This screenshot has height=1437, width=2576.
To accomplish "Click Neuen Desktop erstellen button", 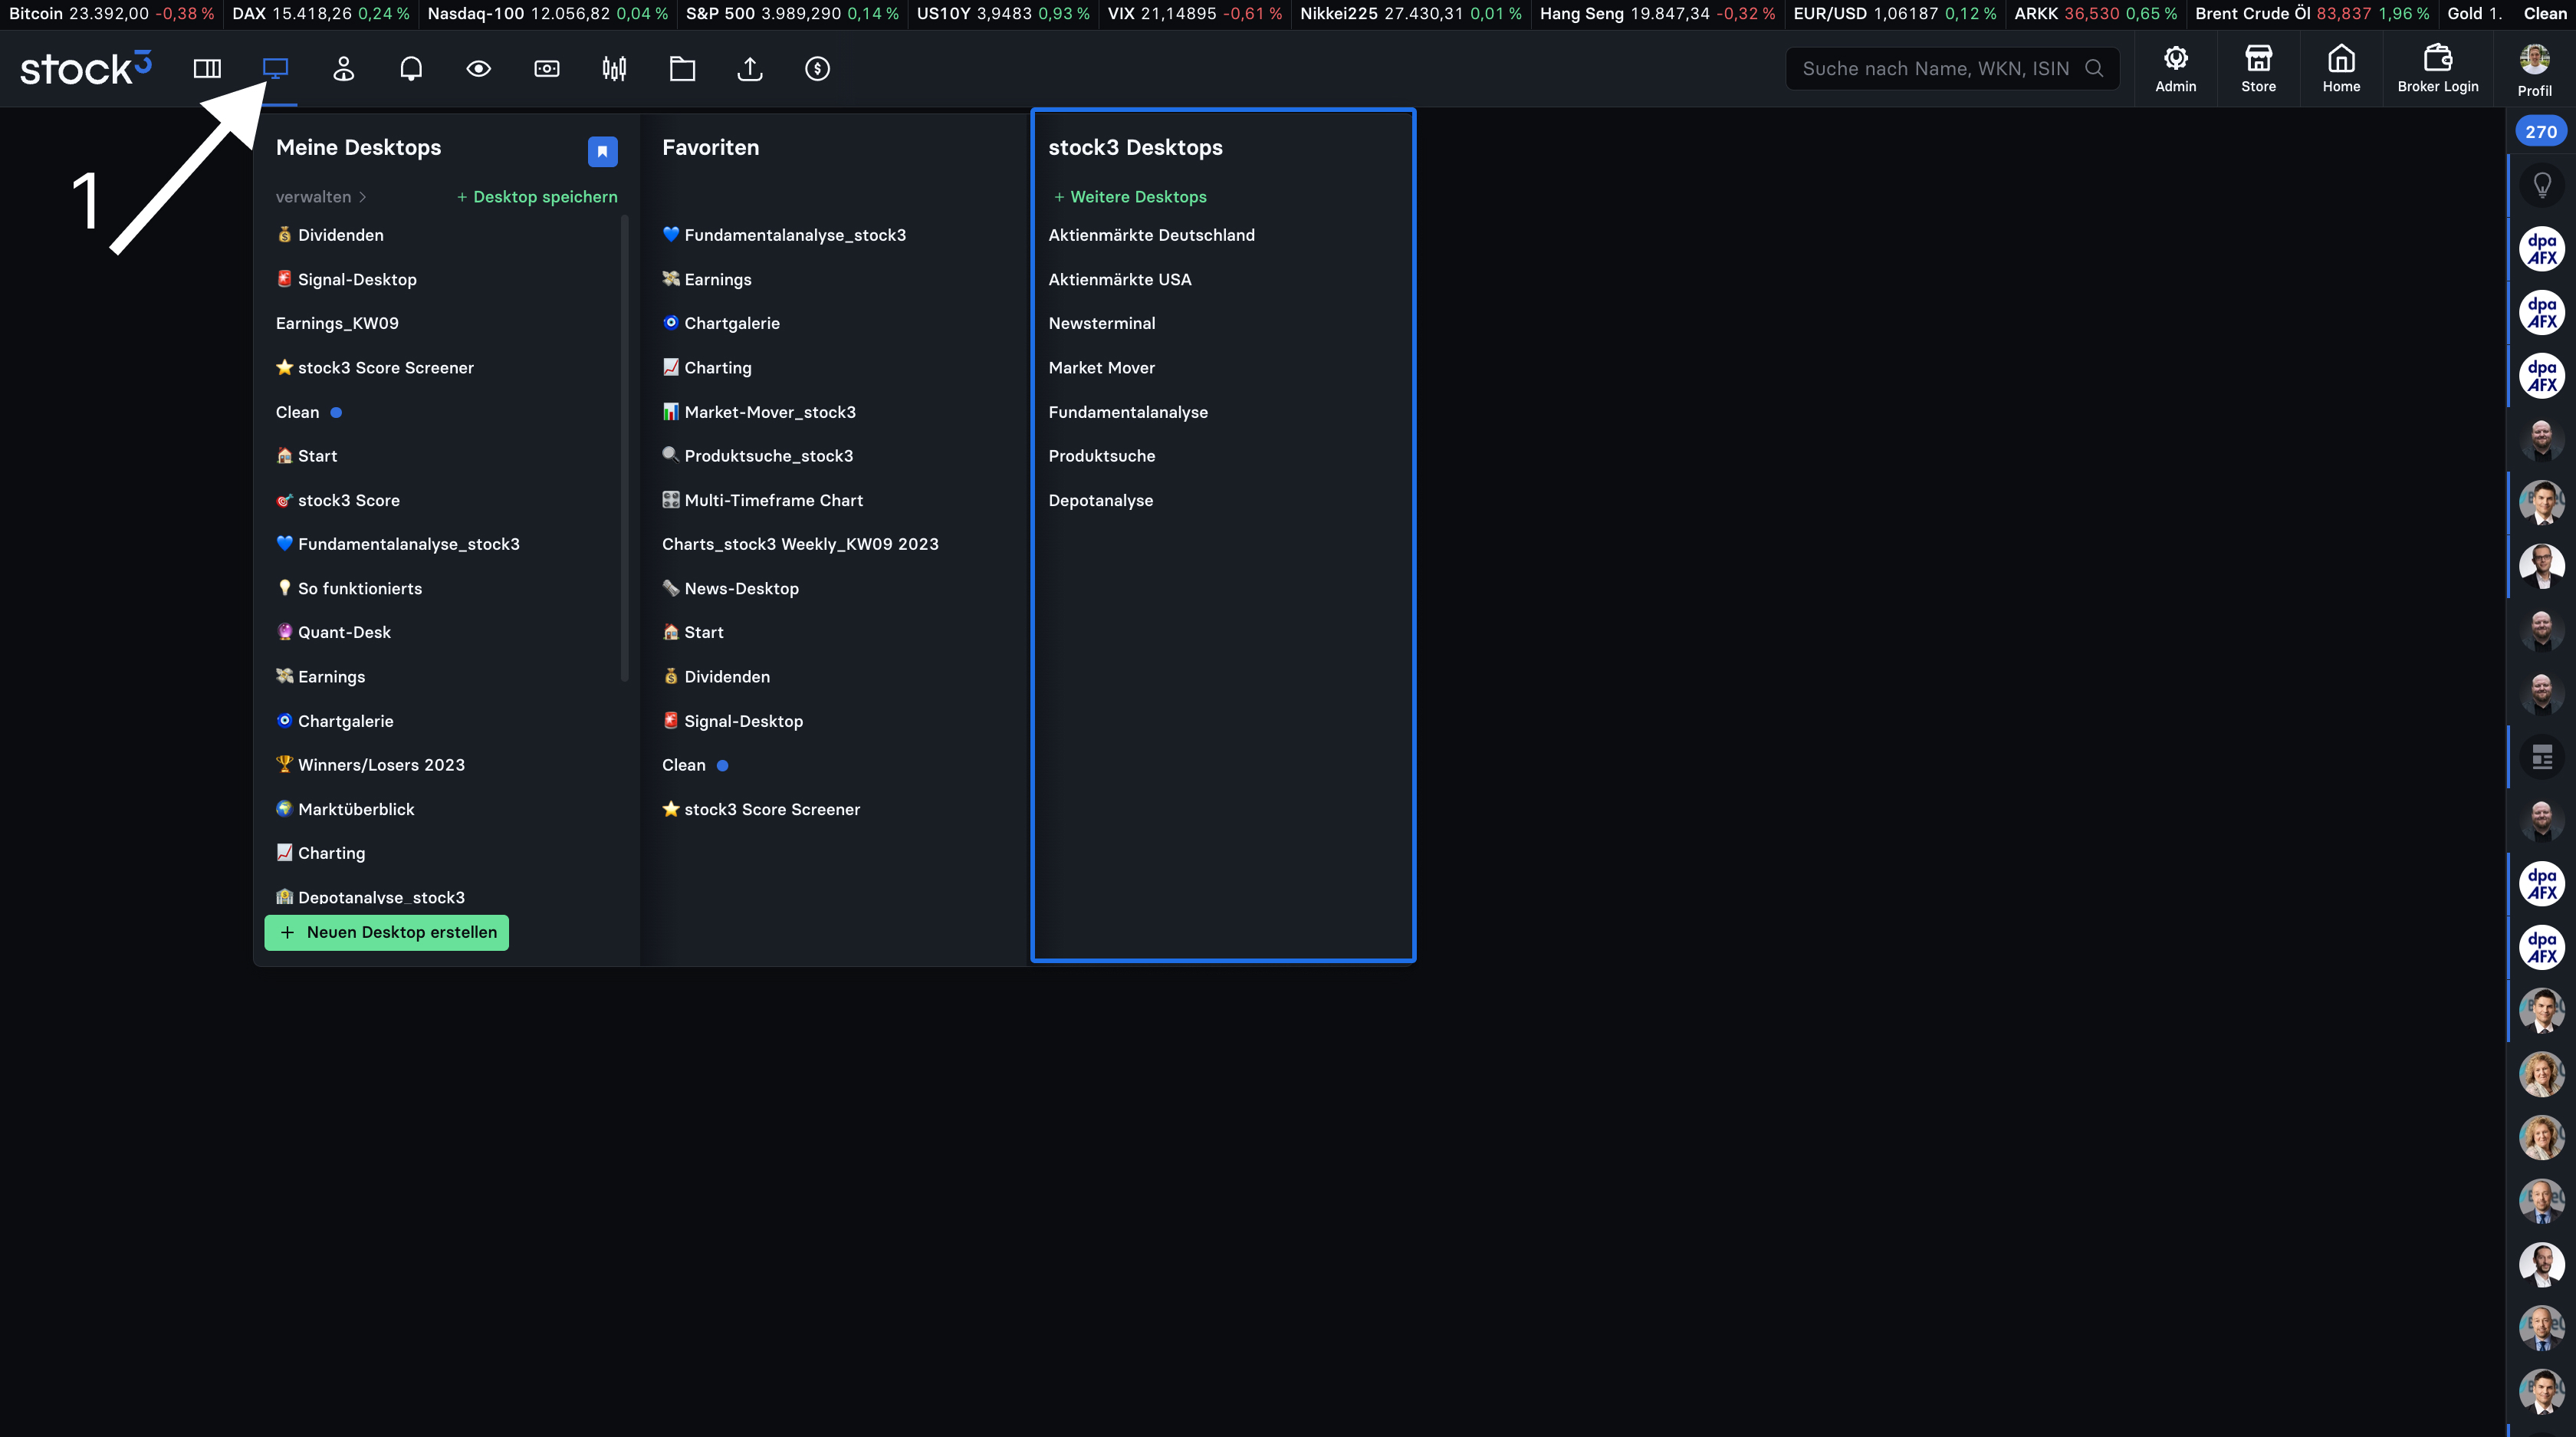I will click(x=387, y=932).
